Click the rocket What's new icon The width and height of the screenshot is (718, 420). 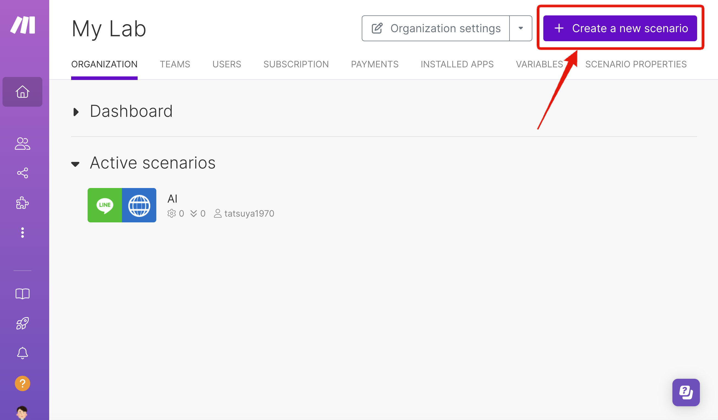point(23,323)
